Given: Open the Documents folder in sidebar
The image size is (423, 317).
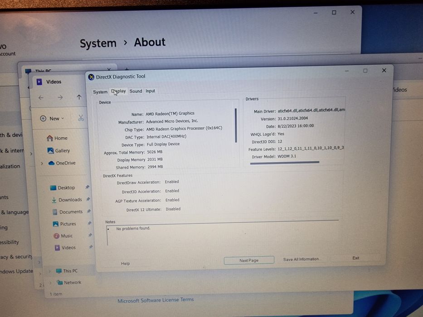Looking at the screenshot, I should (68, 212).
